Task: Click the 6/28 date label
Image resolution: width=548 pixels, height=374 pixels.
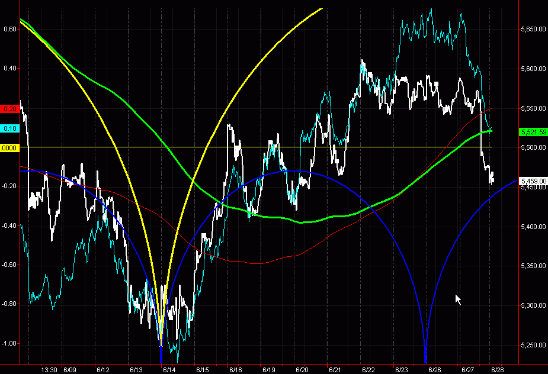Action: tap(498, 370)
